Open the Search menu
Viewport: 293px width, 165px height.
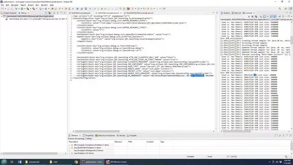tap(23, 5)
